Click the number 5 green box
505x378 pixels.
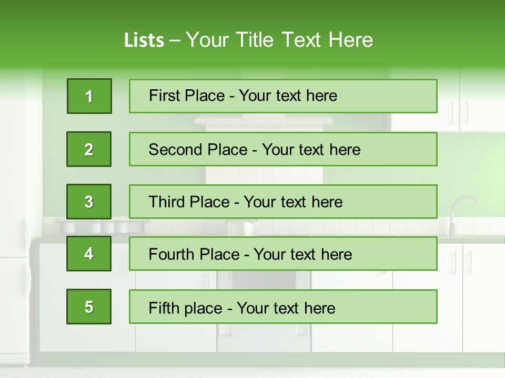click(x=89, y=307)
